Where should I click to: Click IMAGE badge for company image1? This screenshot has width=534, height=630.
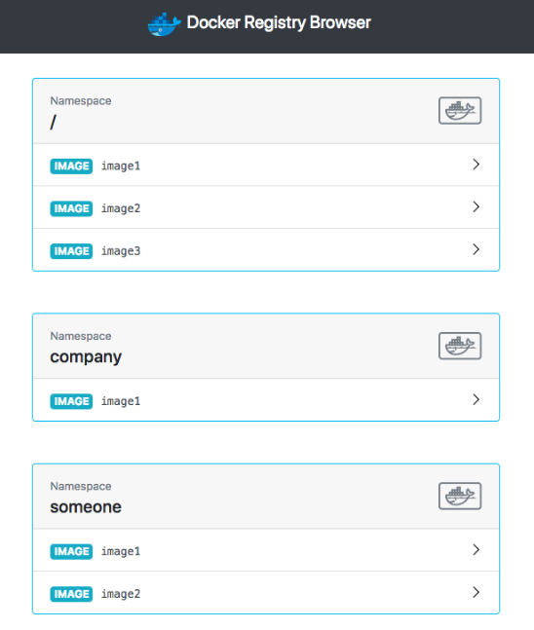click(71, 401)
